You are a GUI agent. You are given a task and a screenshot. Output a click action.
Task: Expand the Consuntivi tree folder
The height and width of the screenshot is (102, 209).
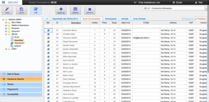coord(6,31)
